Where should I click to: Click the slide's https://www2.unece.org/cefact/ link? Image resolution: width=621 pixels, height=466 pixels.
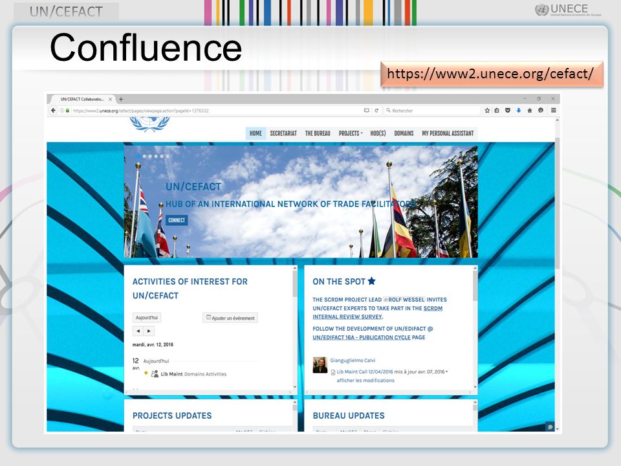coord(490,74)
